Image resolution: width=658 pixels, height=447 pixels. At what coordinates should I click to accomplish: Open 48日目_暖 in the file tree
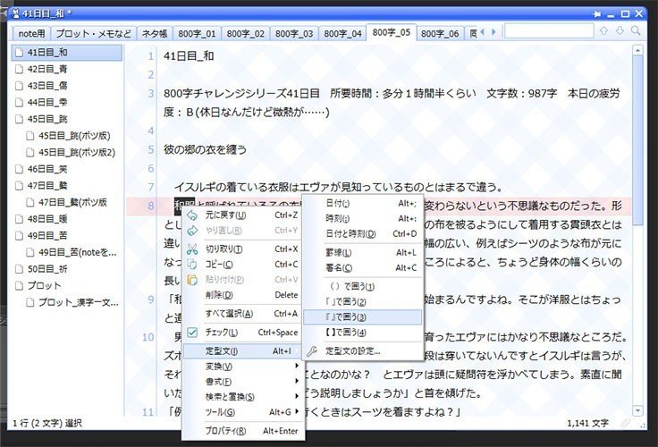(x=47, y=219)
